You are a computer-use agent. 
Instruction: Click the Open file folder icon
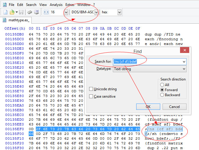pyautogui.click(x=12, y=12)
